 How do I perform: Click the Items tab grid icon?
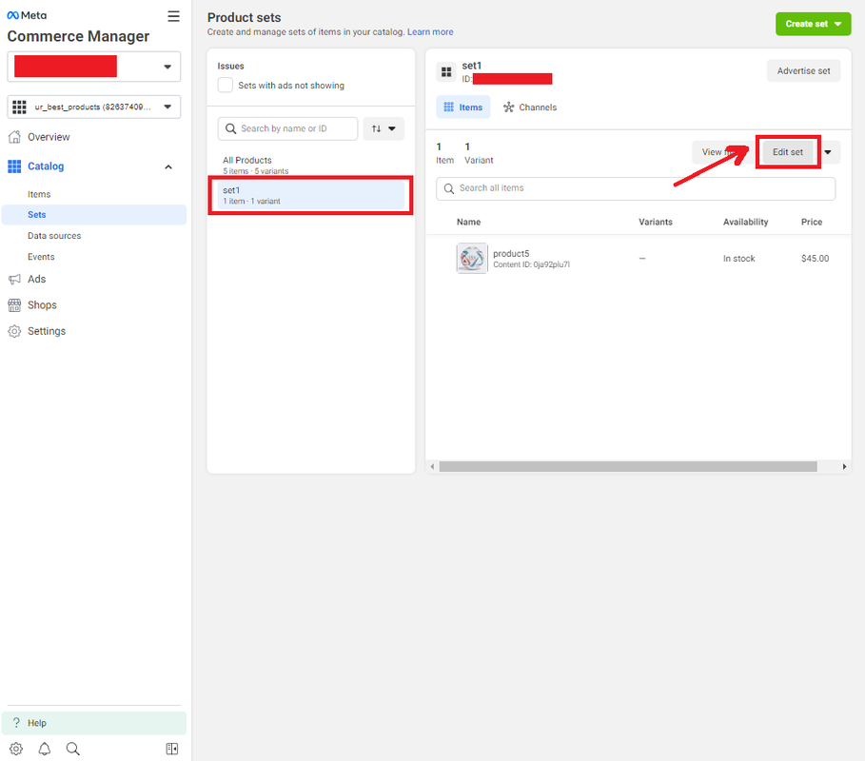[x=448, y=107]
